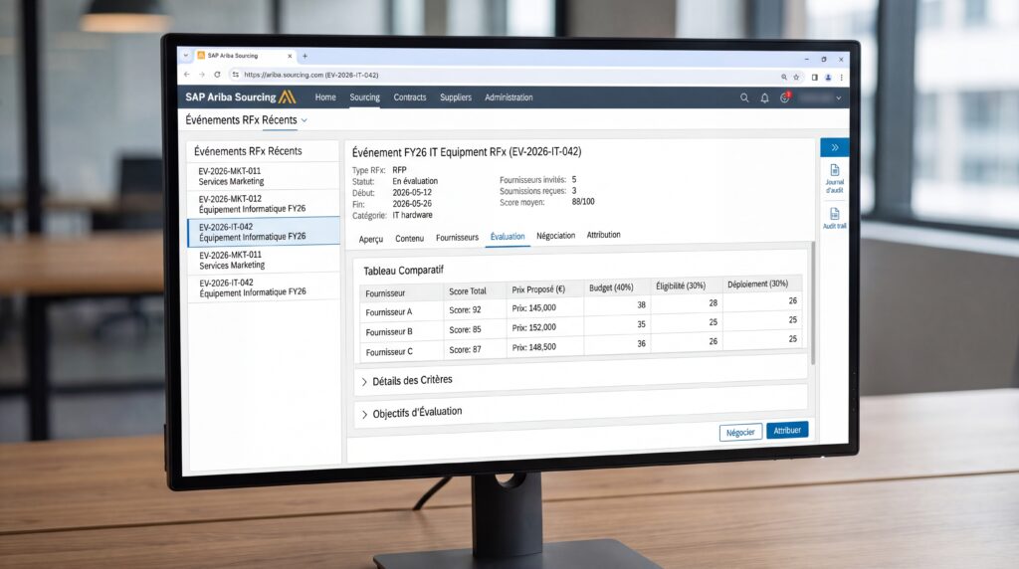Click the Tableau Comparatif heading
This screenshot has width=1019, height=569.
[x=403, y=271]
